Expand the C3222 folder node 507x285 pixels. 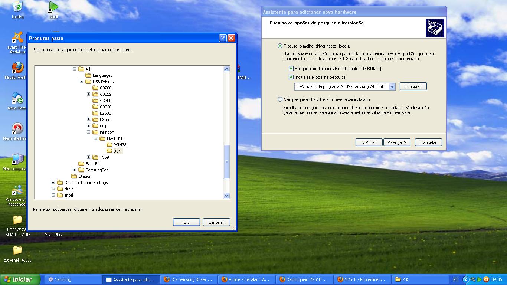[x=88, y=94]
